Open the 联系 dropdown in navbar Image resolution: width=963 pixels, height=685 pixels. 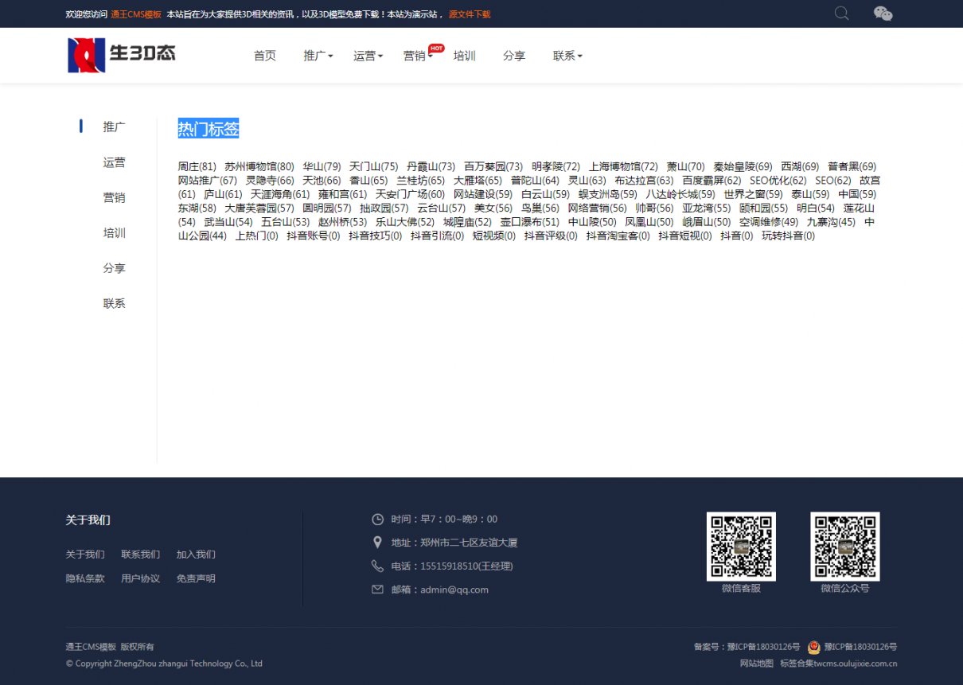click(x=567, y=56)
